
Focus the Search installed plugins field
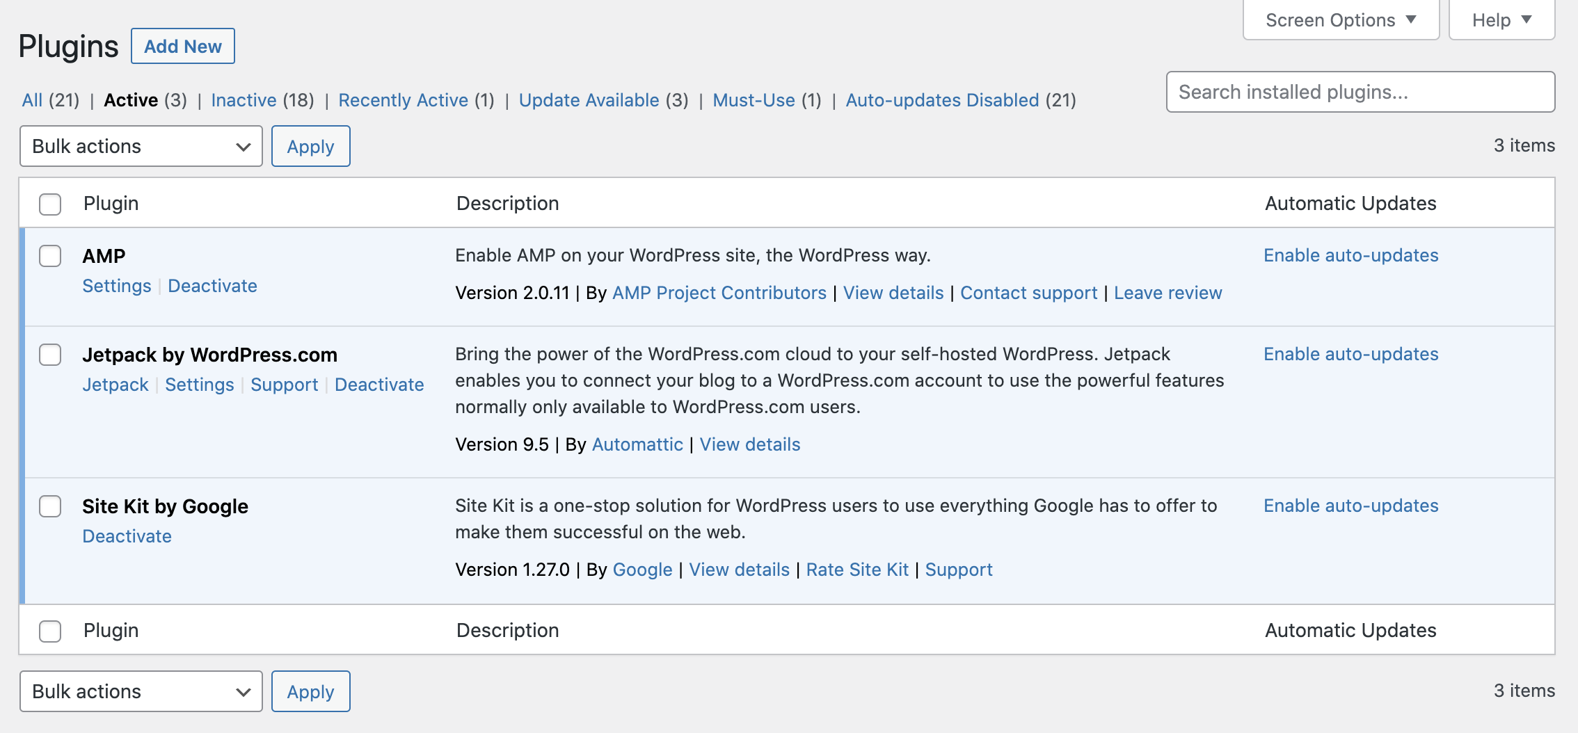tap(1360, 92)
